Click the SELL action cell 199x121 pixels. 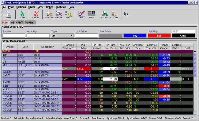[84, 69]
